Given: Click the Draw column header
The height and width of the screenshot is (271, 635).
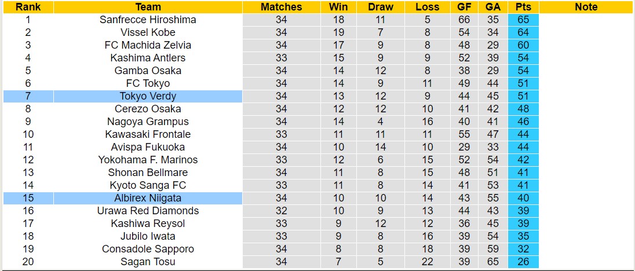Looking at the screenshot, I should [x=380, y=7].
